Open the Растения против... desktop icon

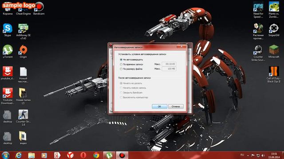258,31
